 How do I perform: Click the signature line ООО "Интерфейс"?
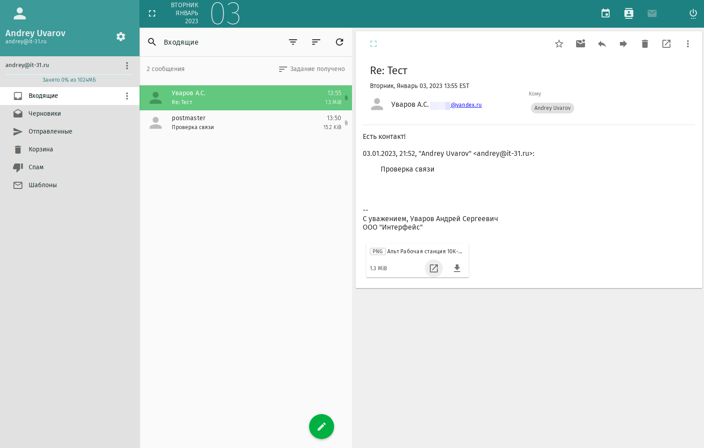pyautogui.click(x=393, y=227)
